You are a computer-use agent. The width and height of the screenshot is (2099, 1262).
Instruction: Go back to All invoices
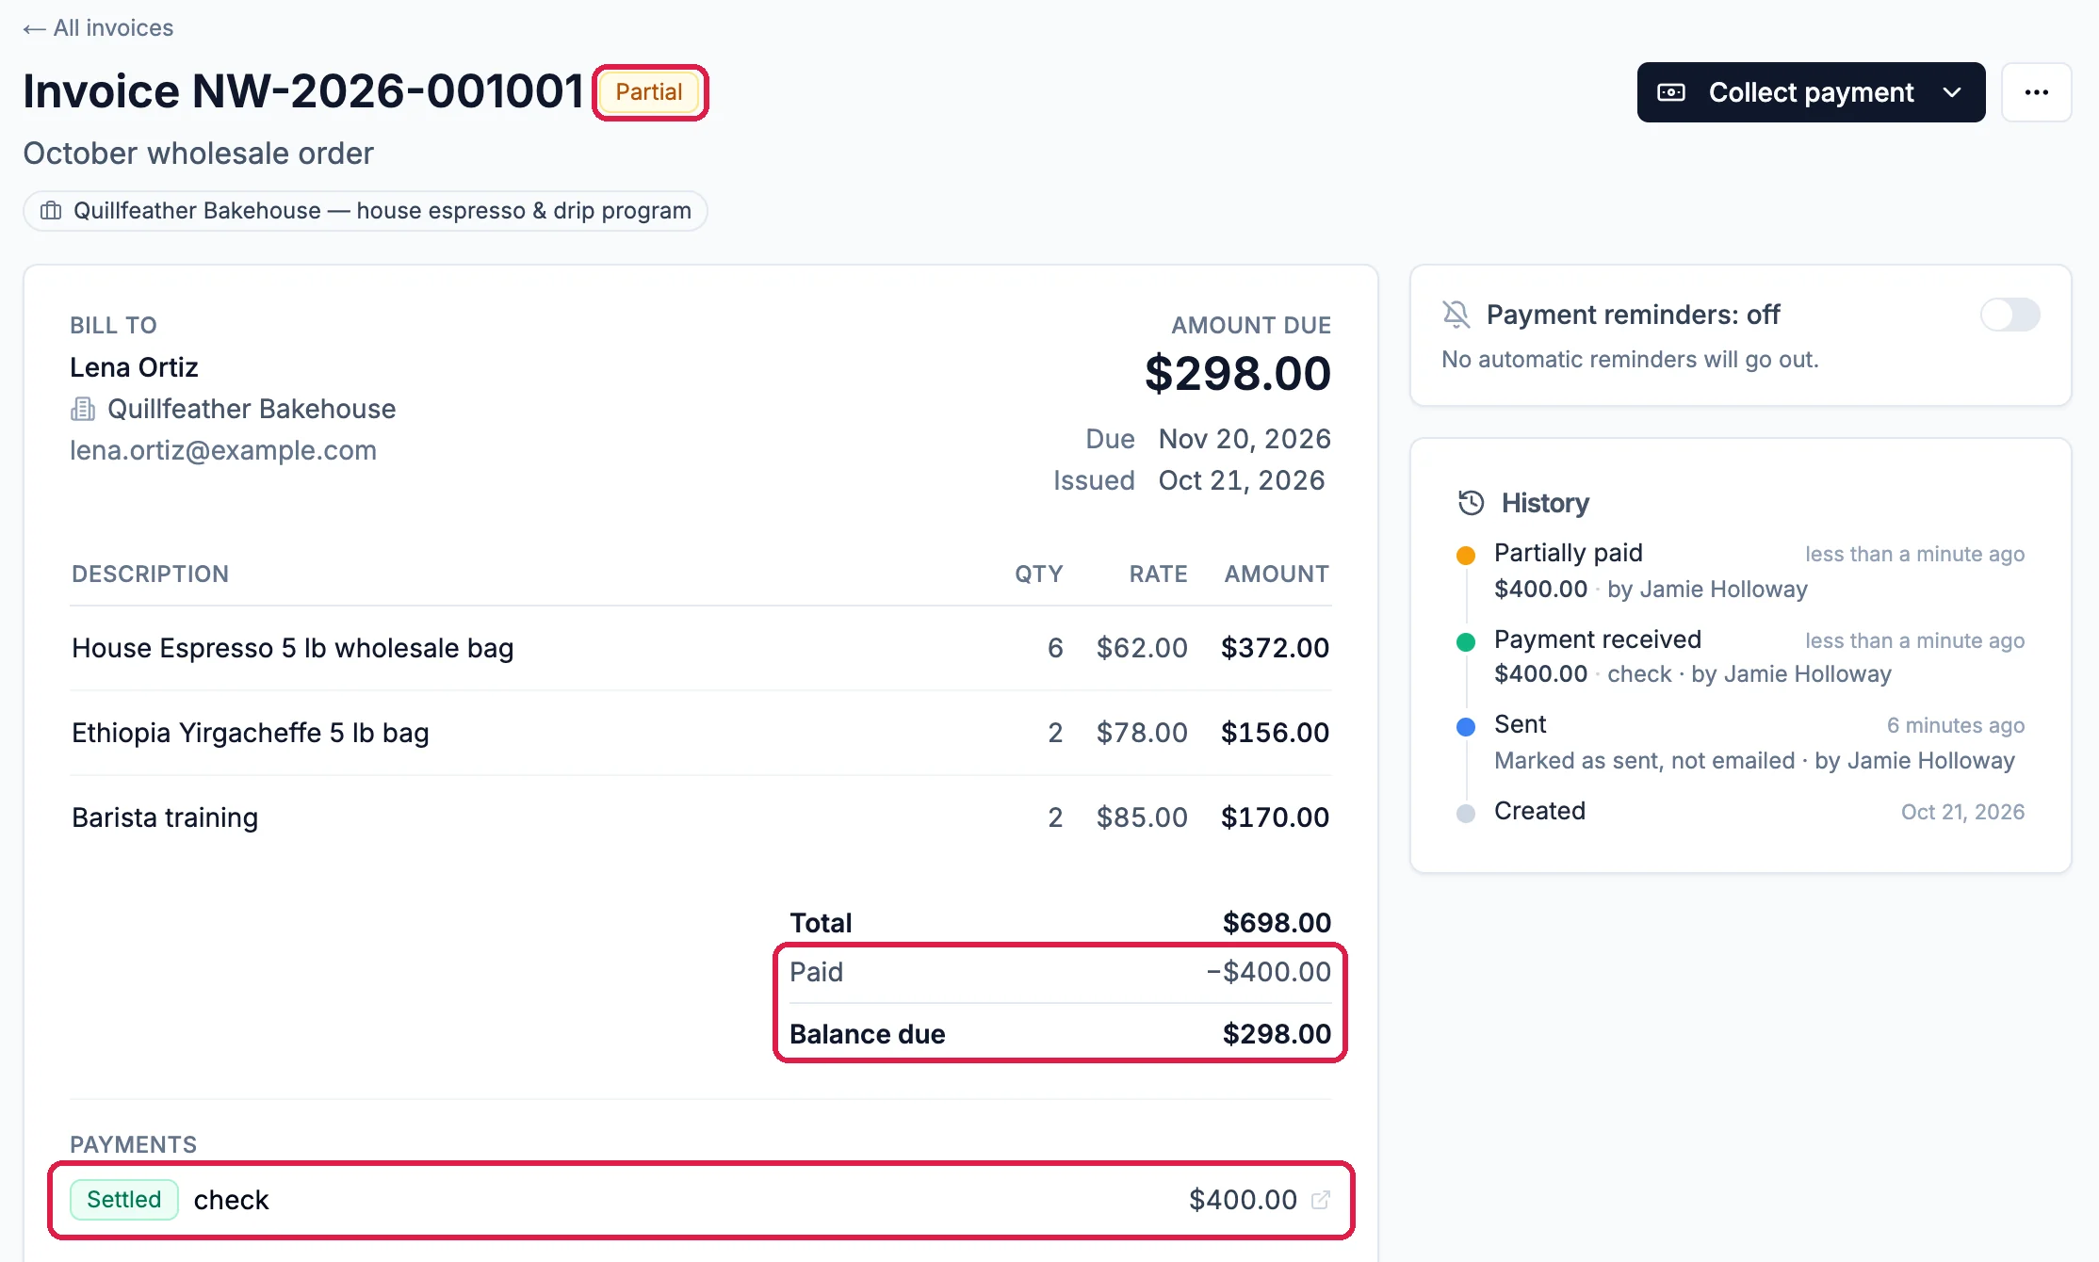pos(98,28)
